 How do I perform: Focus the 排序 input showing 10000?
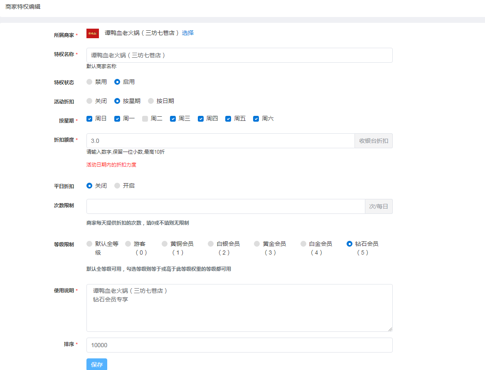point(239,345)
